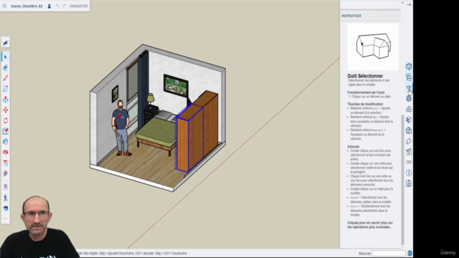Open the SketchUp search tool

[x=6, y=43]
